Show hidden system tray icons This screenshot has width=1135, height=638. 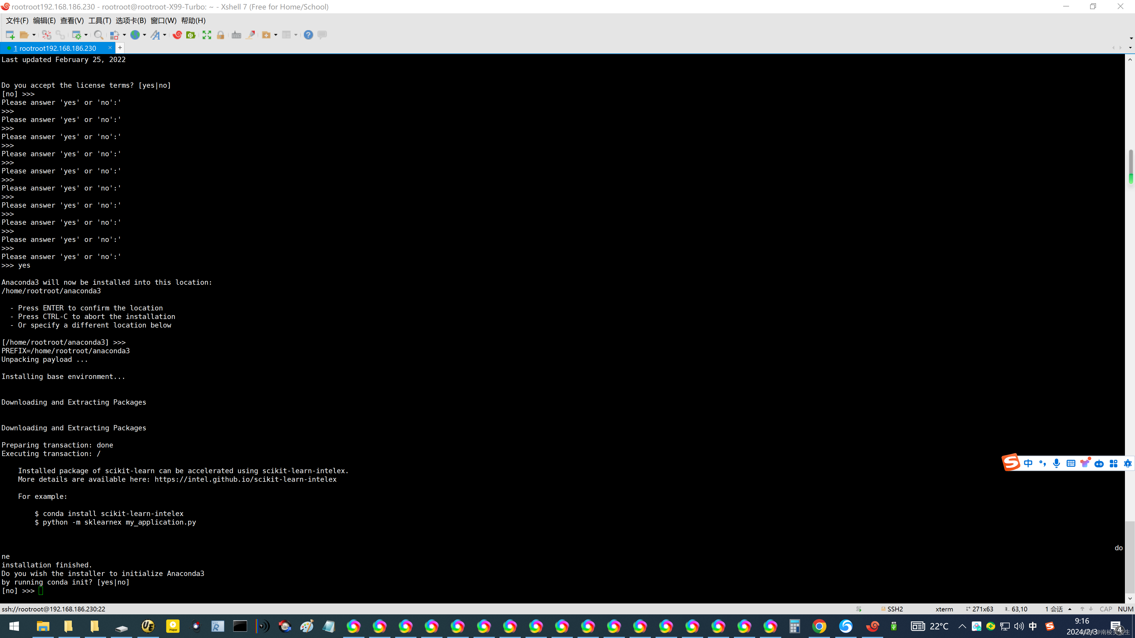pos(962,626)
